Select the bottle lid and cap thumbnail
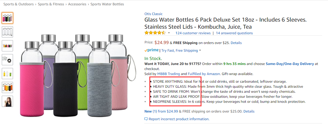The image size is (328, 127). pyautogui.click(x=7, y=59)
